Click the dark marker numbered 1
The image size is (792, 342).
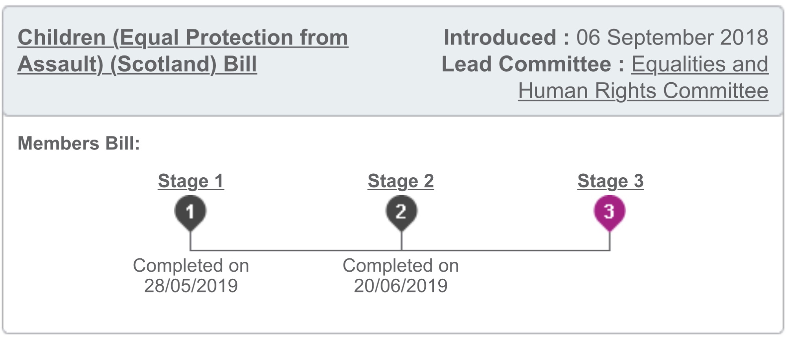[x=190, y=211]
